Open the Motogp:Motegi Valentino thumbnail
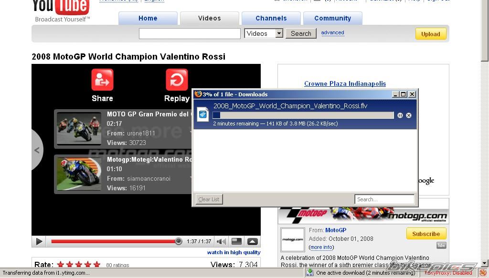The width and height of the screenshot is (489, 278). (x=79, y=174)
